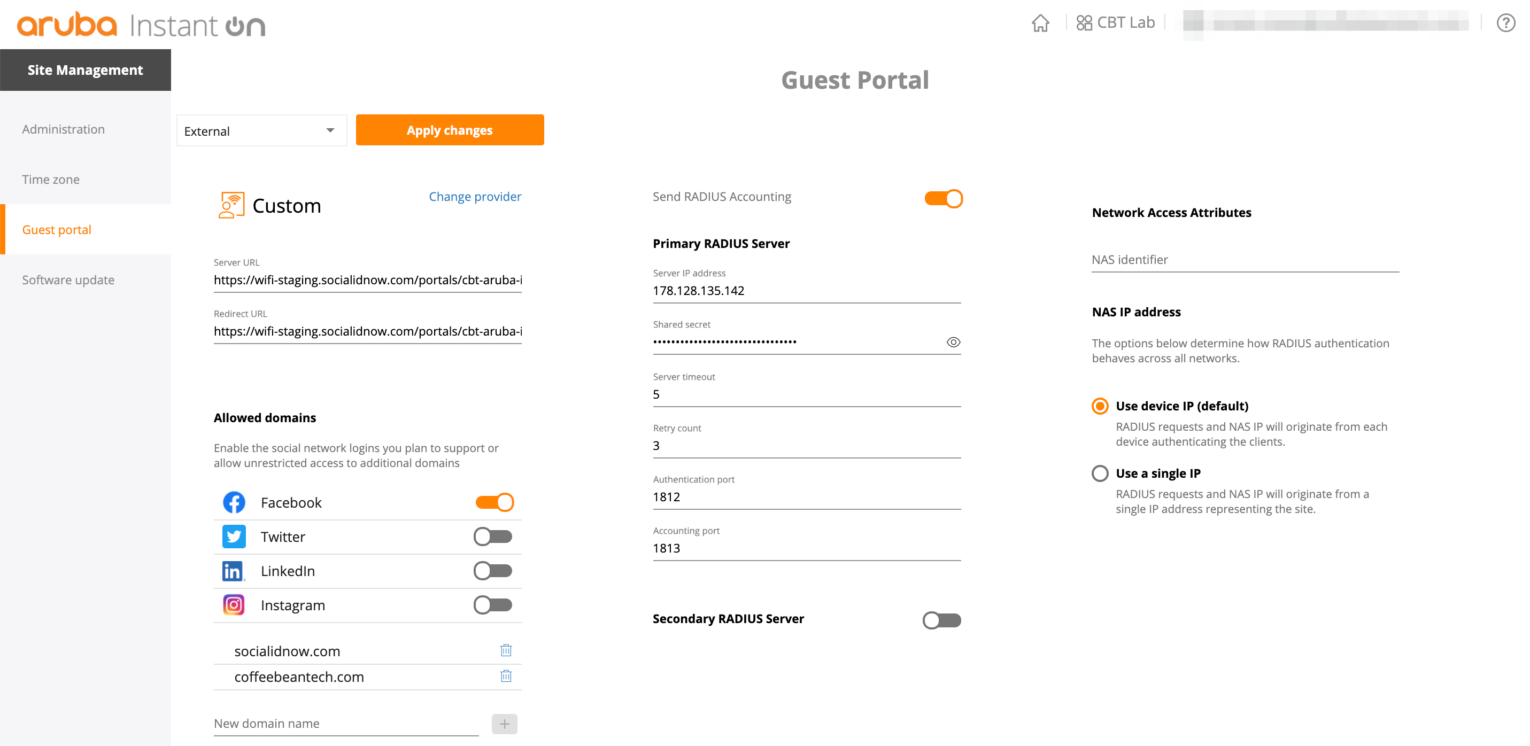
Task: Select the Use a single IP option
Action: click(x=1100, y=473)
